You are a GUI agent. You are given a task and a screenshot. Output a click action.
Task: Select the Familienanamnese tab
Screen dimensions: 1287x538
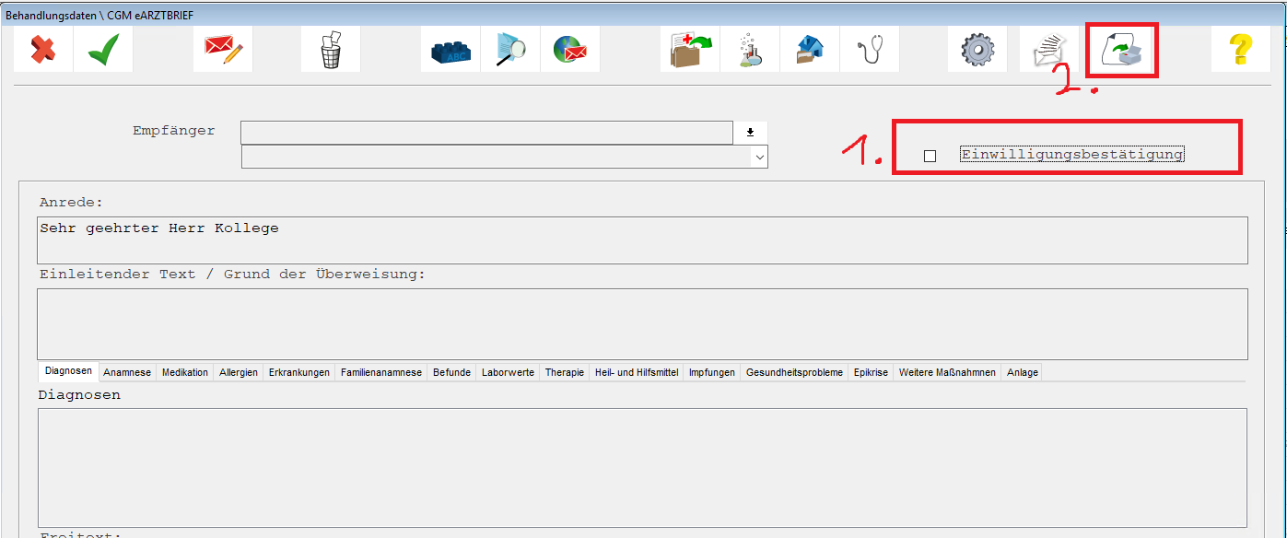coord(381,372)
